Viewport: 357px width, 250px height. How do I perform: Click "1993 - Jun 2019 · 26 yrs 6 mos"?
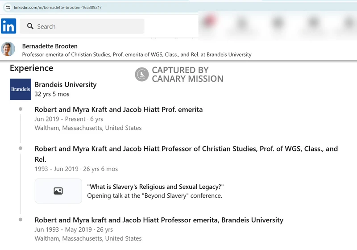tap(76, 169)
